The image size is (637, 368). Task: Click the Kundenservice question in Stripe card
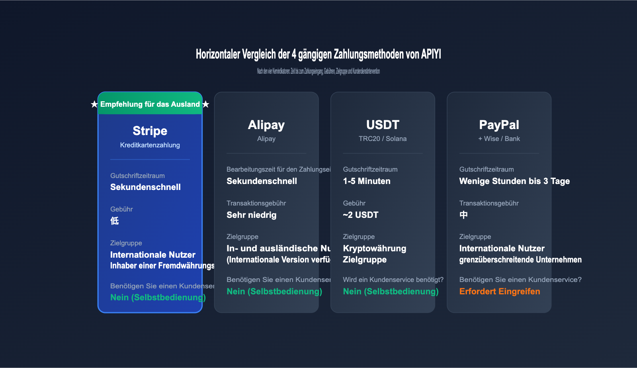[x=162, y=286]
